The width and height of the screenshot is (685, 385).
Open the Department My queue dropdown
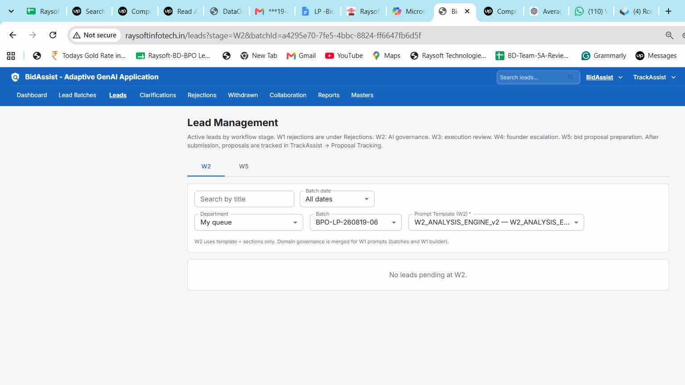[249, 222]
